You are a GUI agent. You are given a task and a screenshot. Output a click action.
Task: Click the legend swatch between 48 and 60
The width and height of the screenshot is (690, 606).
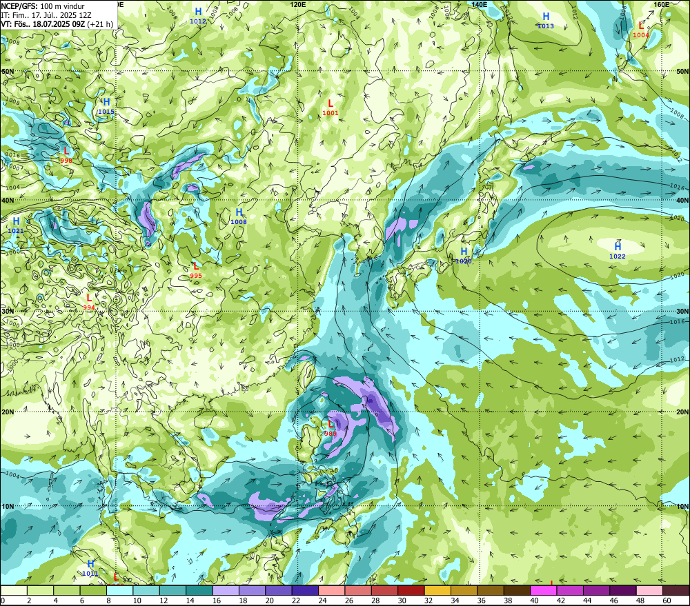click(x=649, y=590)
